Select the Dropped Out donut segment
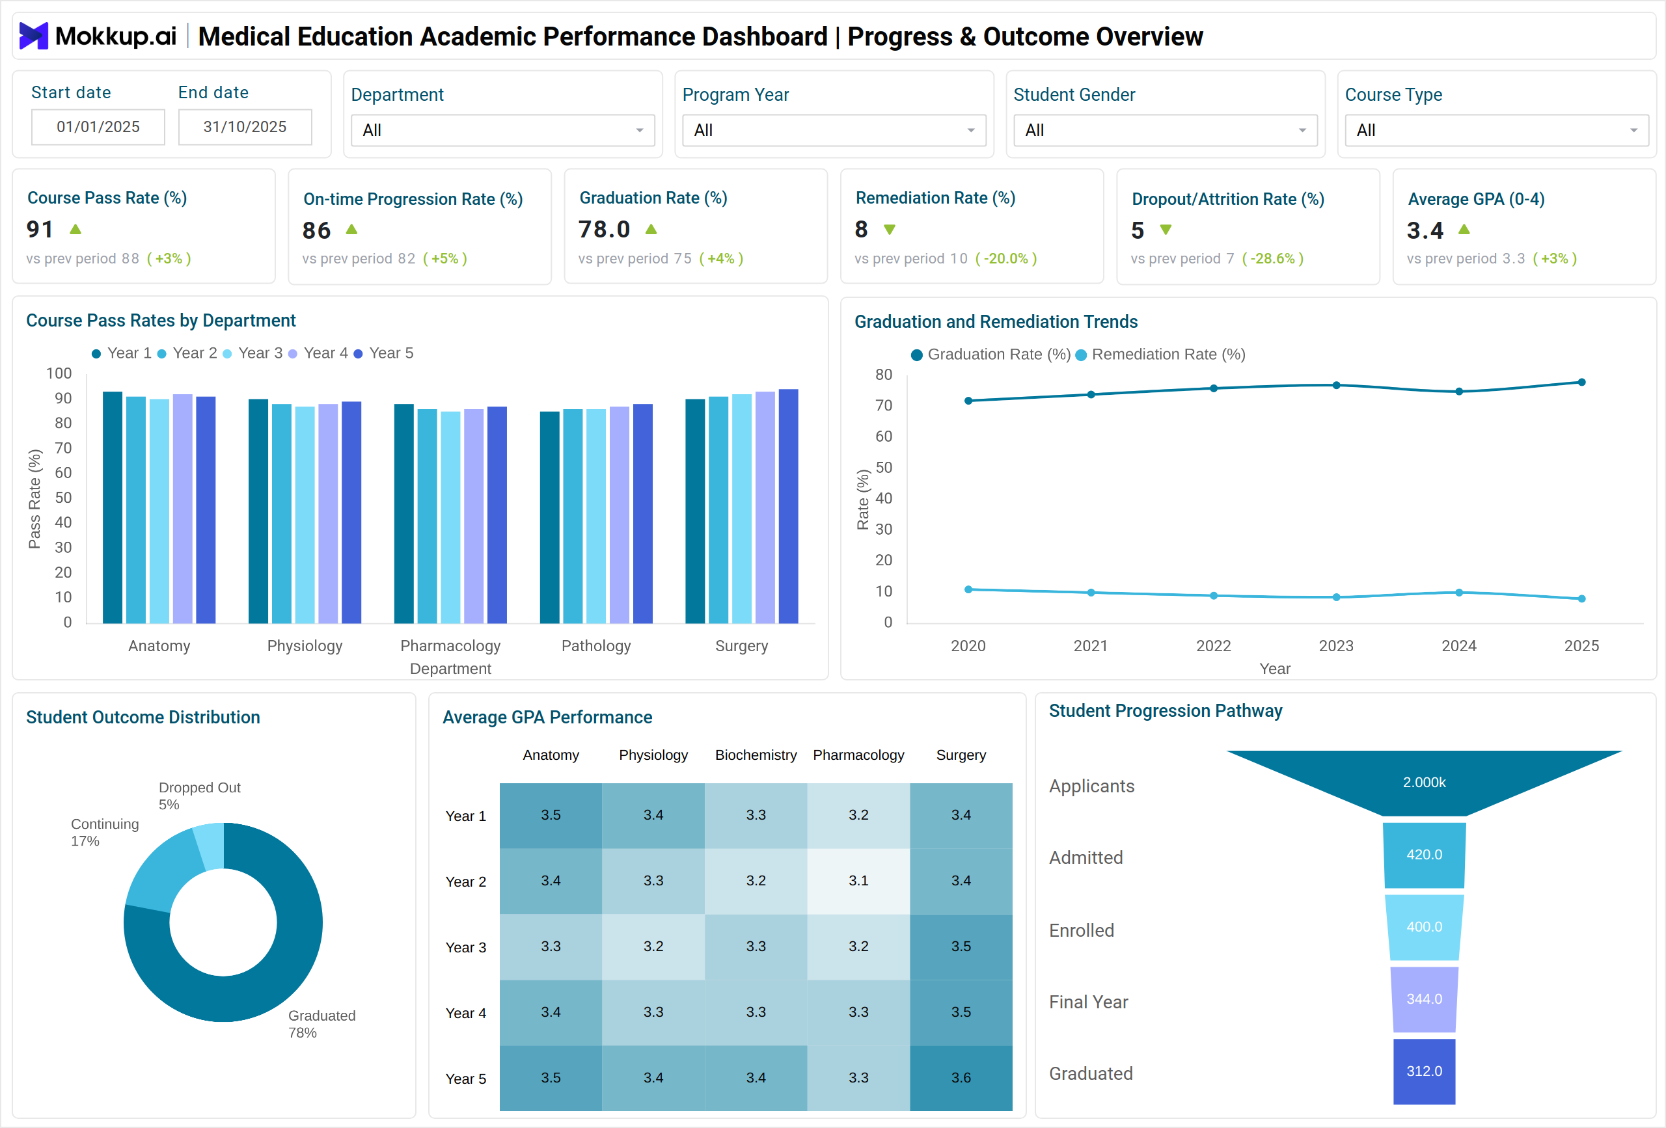The image size is (1666, 1128). point(212,846)
